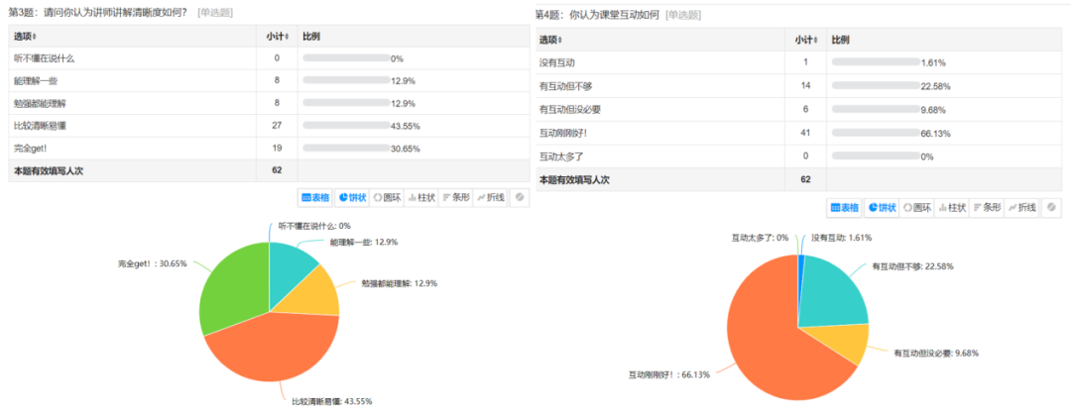Click pie label 有互动但没必要: 9.68%
Screen dimensions: 1071x410
point(937,354)
